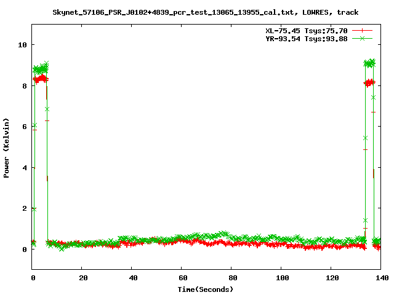Select the XL-75.45 Tsys:75.70 legend entry
This screenshot has width=394, height=295.
click(307, 31)
